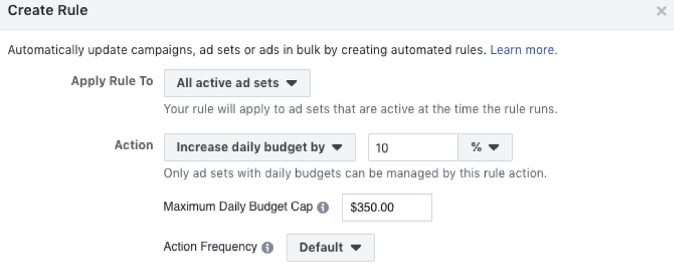Click the Create Rule dialog title
The width and height of the screenshot is (674, 270).
pyautogui.click(x=48, y=10)
